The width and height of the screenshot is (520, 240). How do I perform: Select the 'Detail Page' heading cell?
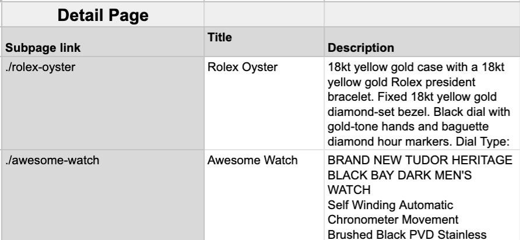click(104, 16)
